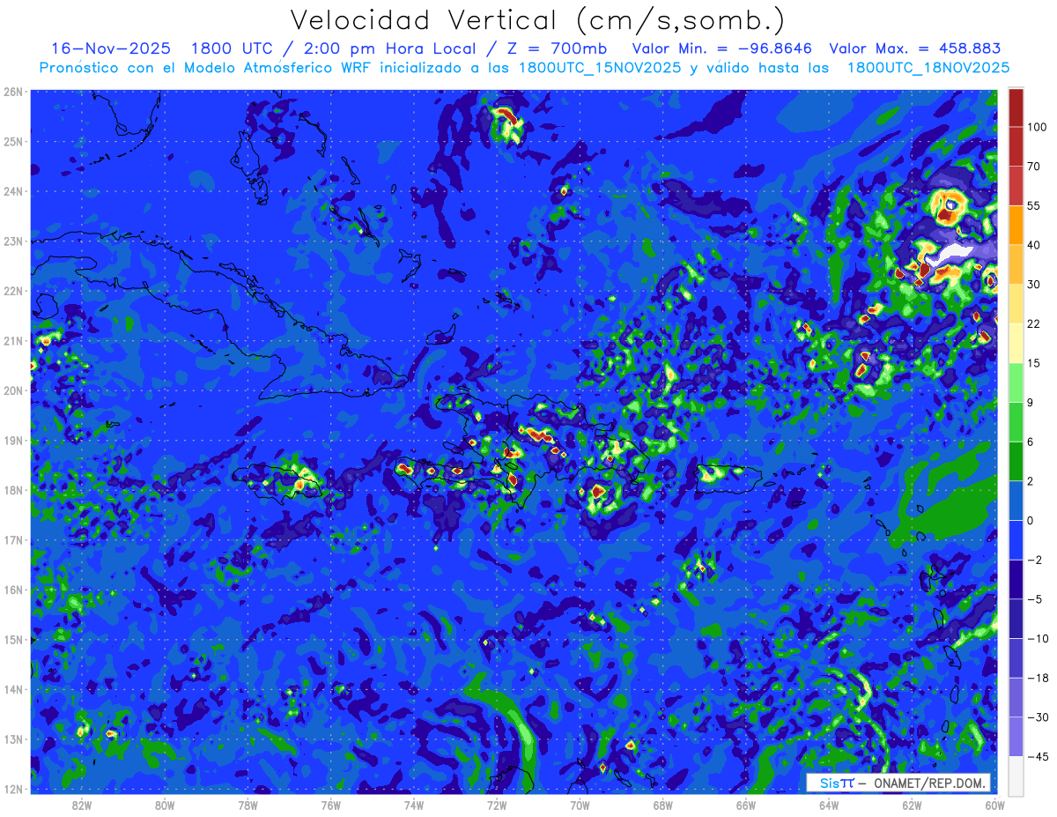Click the longitude label '62W'
This screenshot has height=817, width=1057.
(x=912, y=805)
